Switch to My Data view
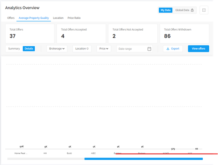 [x=166, y=10]
